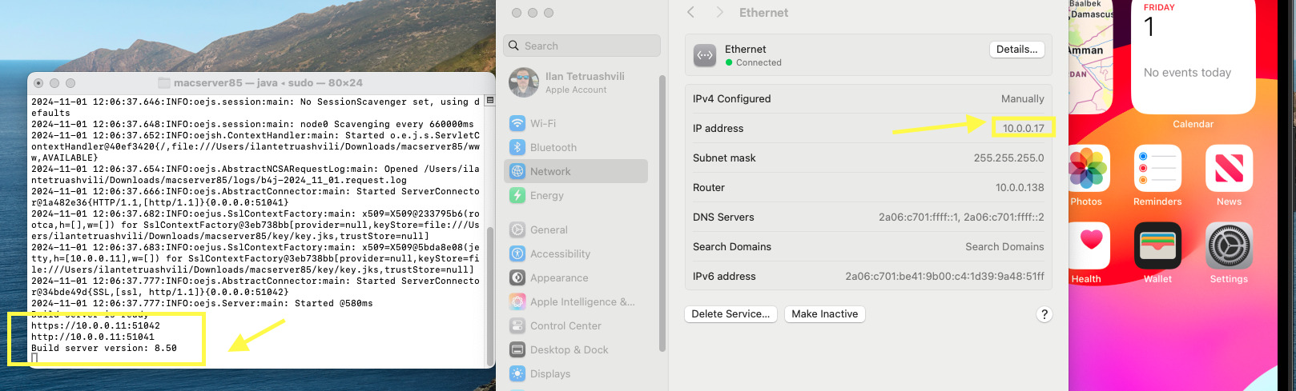
Task: Click the Accessibility icon in the sidebar
Action: click(517, 253)
